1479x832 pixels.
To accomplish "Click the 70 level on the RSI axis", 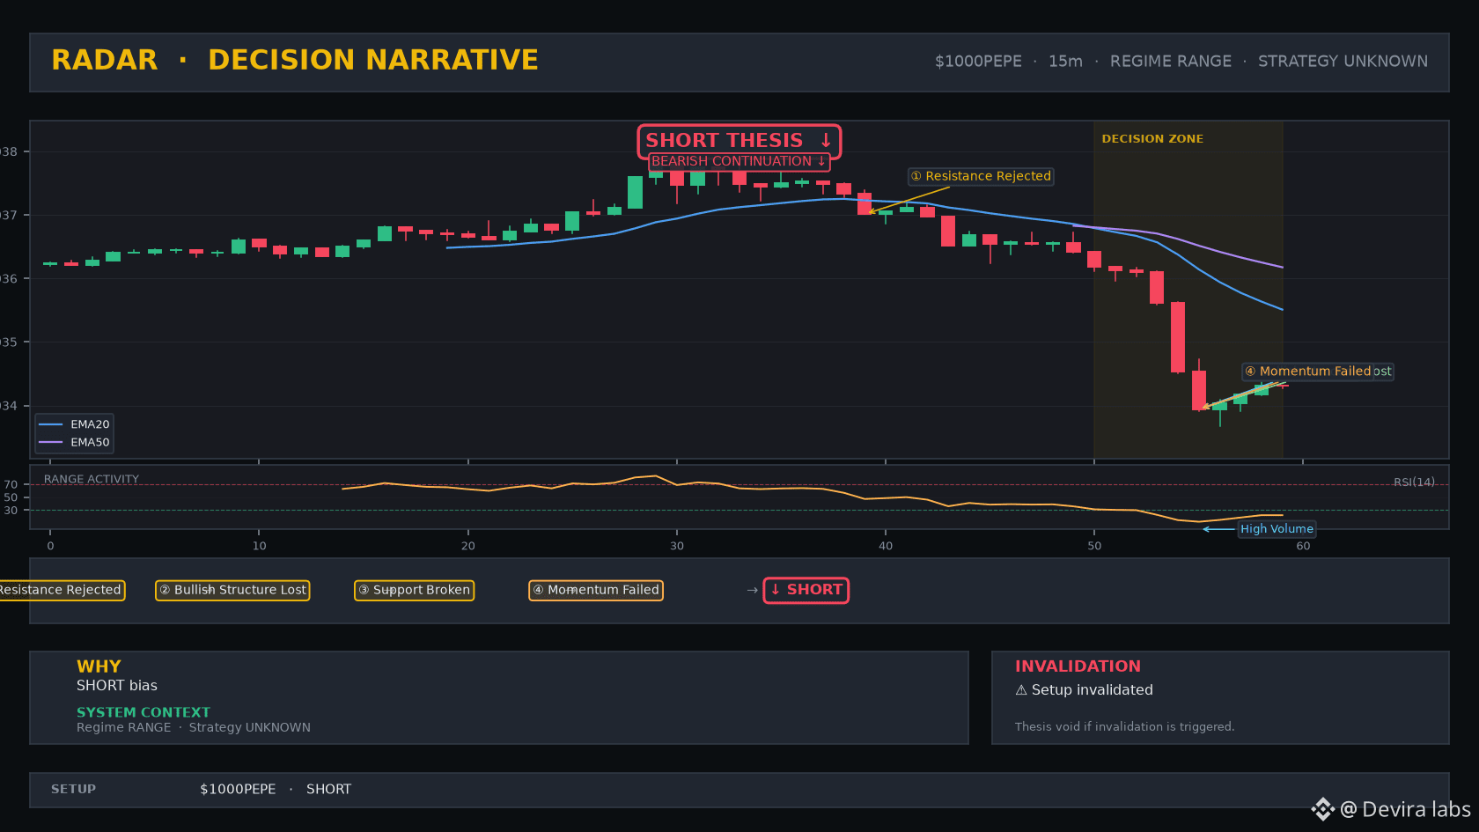I will tap(11, 485).
